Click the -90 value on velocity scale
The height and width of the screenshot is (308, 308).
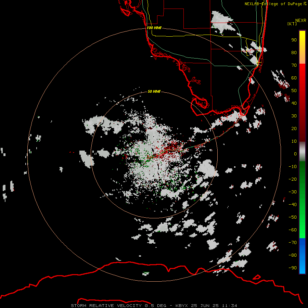pos(293,268)
